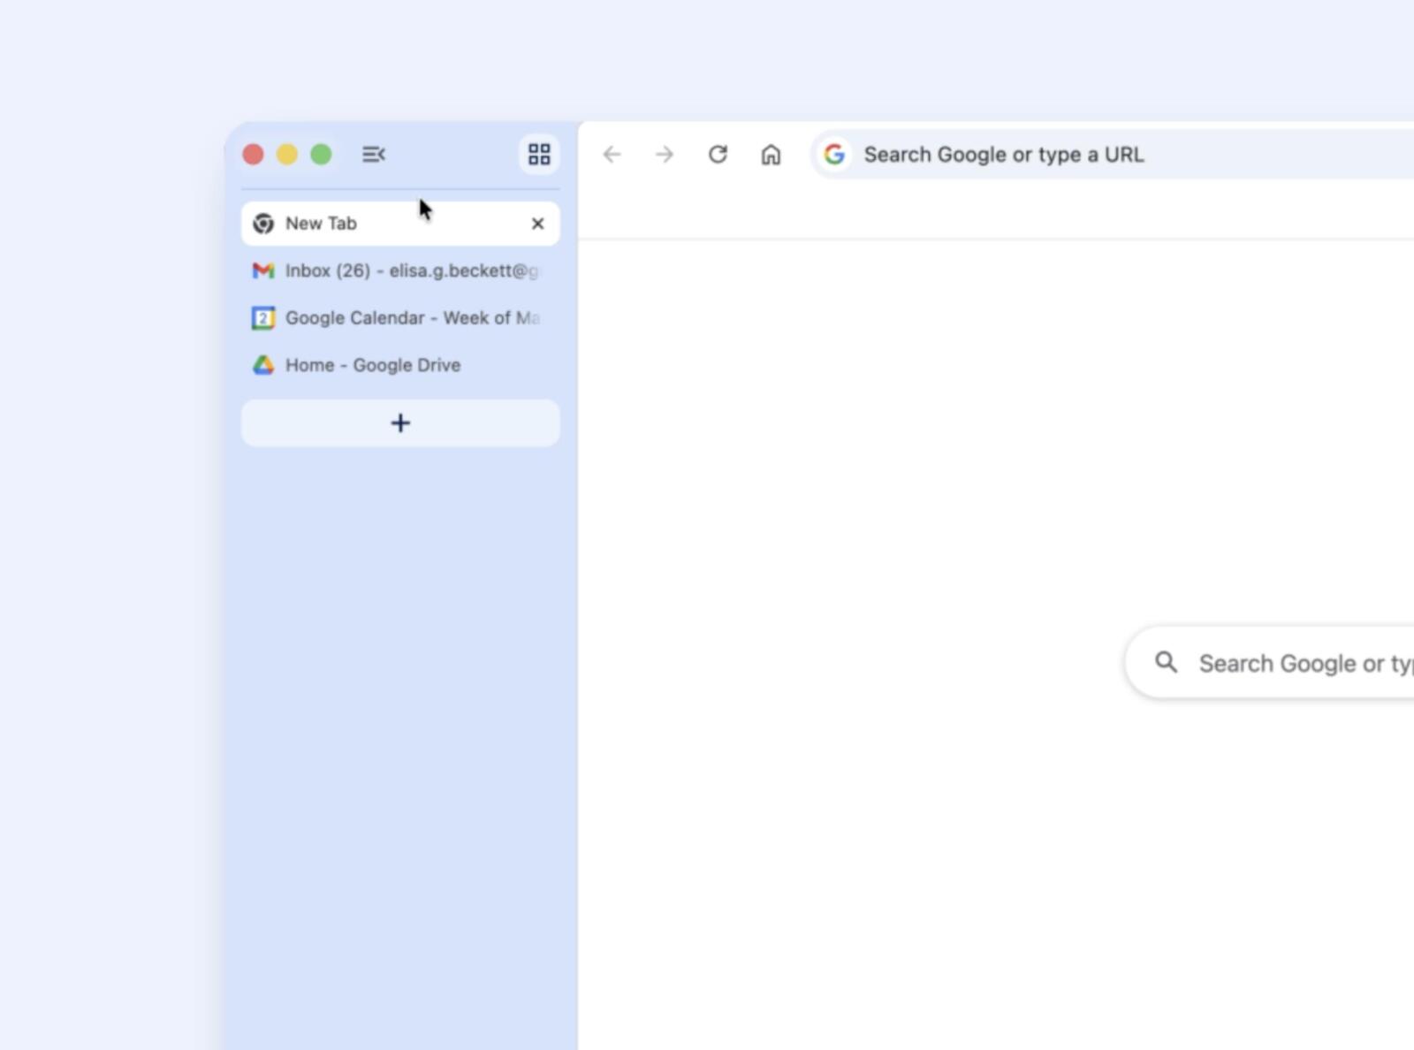The height and width of the screenshot is (1050, 1414).
Task: Open the Google Calendar tab icon
Action: tap(262, 318)
